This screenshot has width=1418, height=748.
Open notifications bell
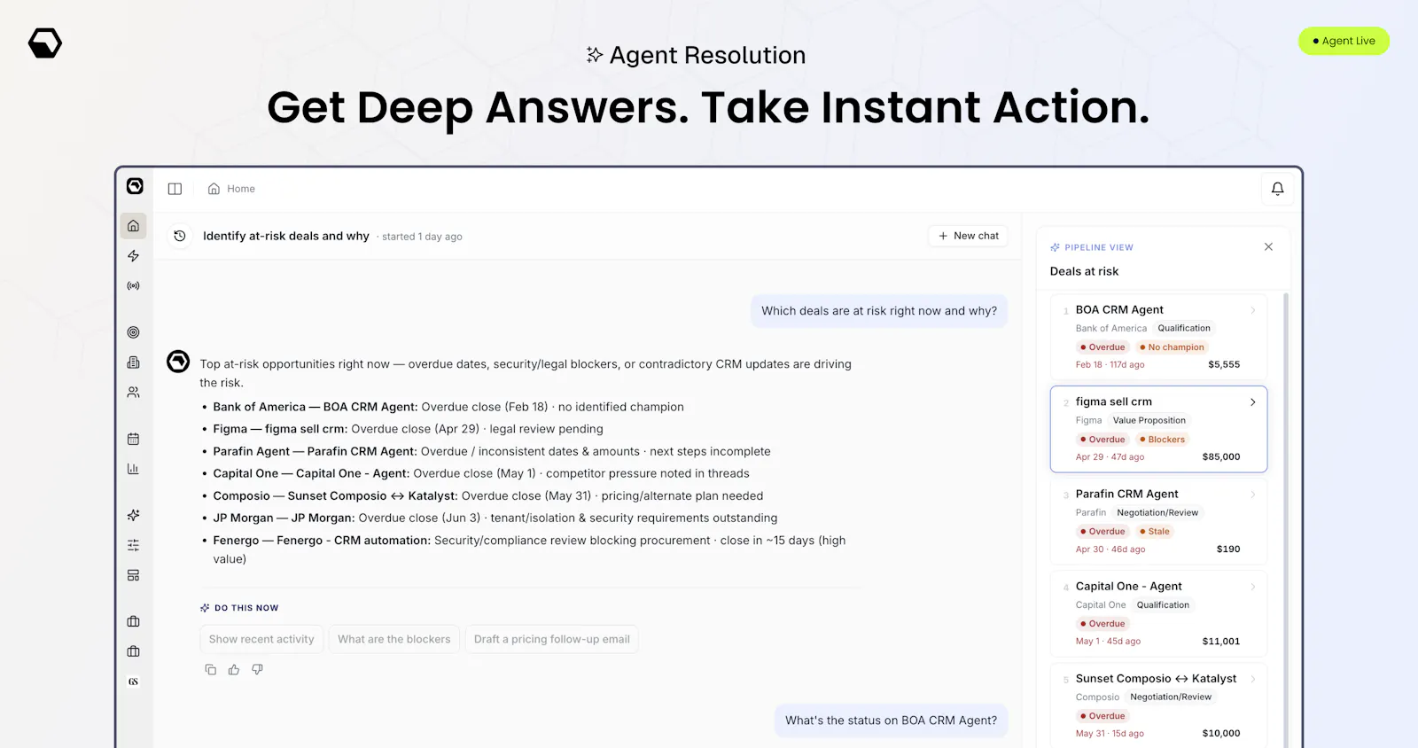(x=1277, y=189)
